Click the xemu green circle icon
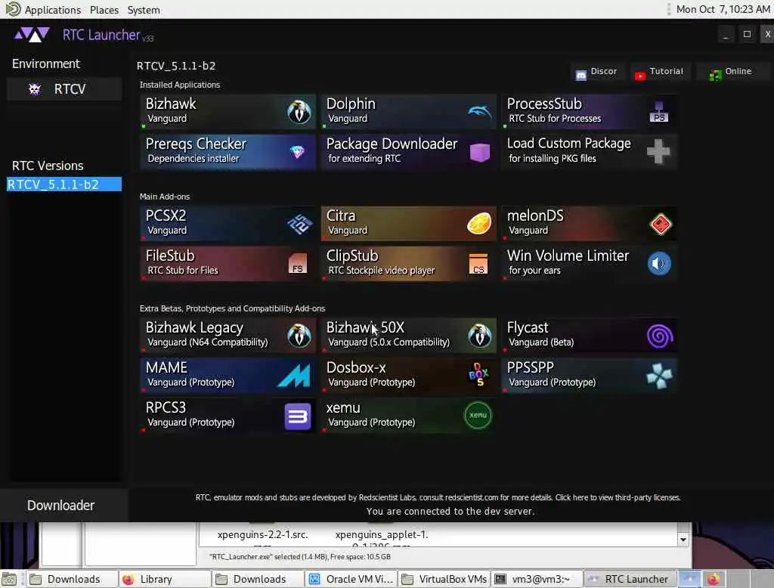This screenshot has width=774, height=588. (478, 415)
